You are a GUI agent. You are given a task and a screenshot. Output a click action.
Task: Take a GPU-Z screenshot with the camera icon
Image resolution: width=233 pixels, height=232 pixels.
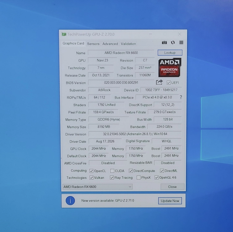coord(164,43)
